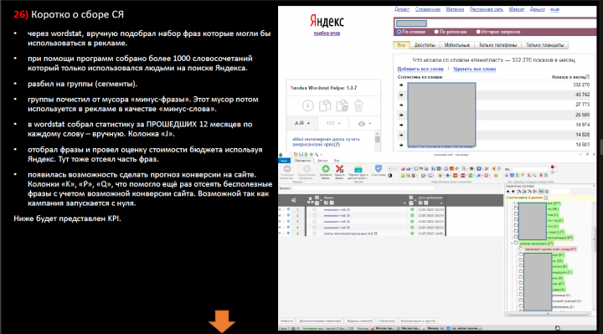
Task: Tick the checkbox in phrase row 1
Action: point(315,210)
